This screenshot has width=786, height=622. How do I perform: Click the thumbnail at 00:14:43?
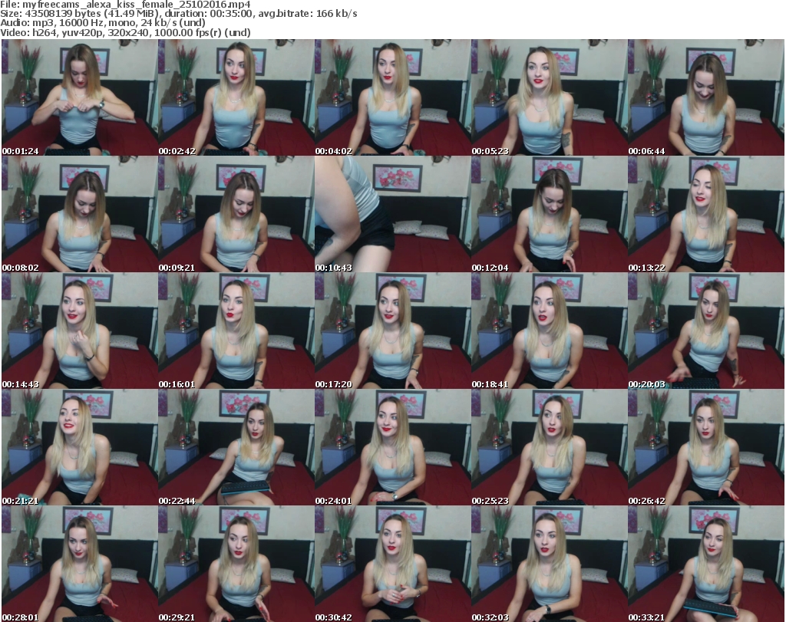coord(79,331)
